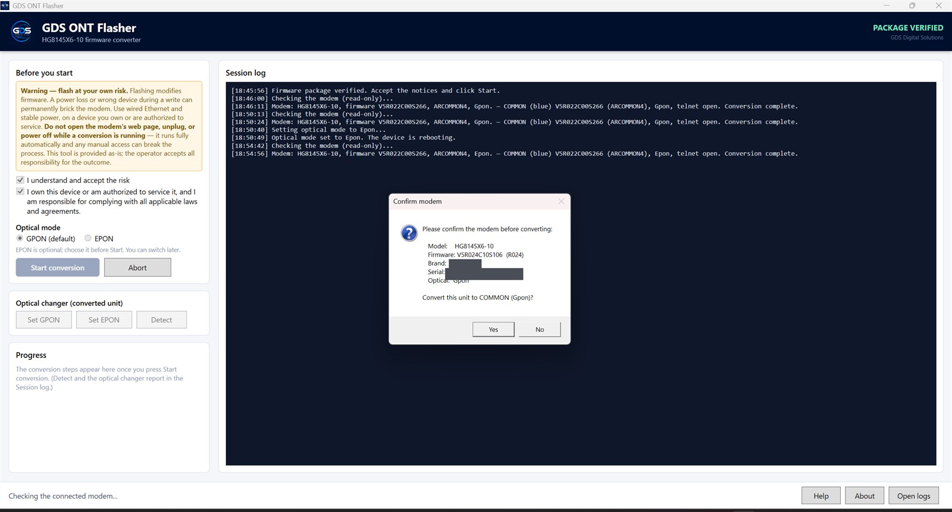Click the Progress panel description text
The width and height of the screenshot is (952, 512).
(99, 378)
